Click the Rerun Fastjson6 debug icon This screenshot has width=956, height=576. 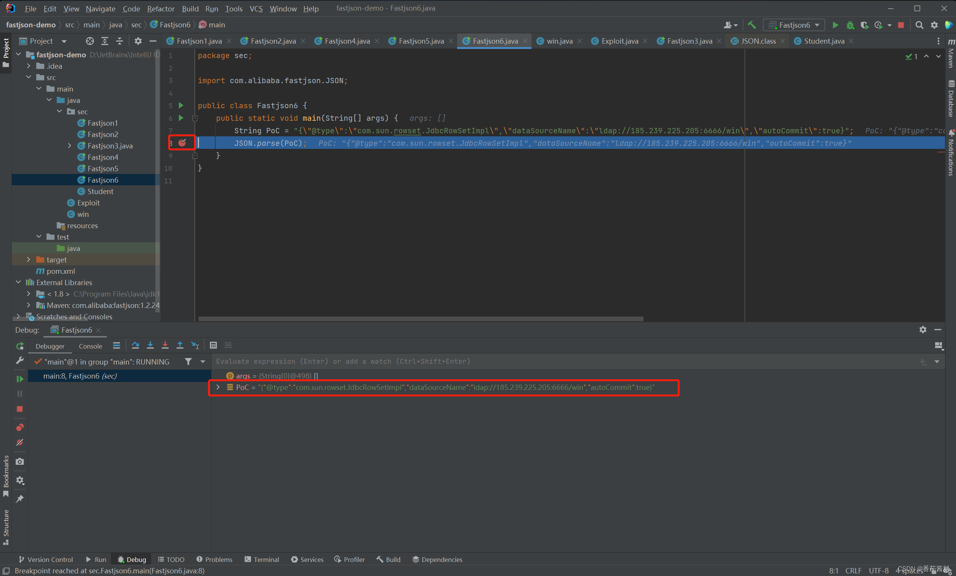[20, 346]
